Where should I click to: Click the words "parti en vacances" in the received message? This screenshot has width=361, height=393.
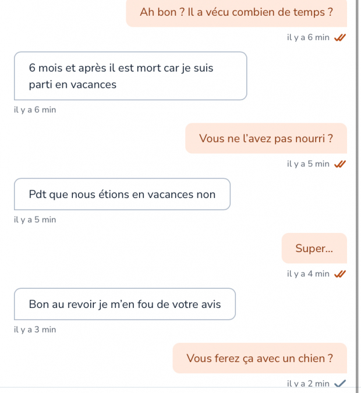pos(73,85)
